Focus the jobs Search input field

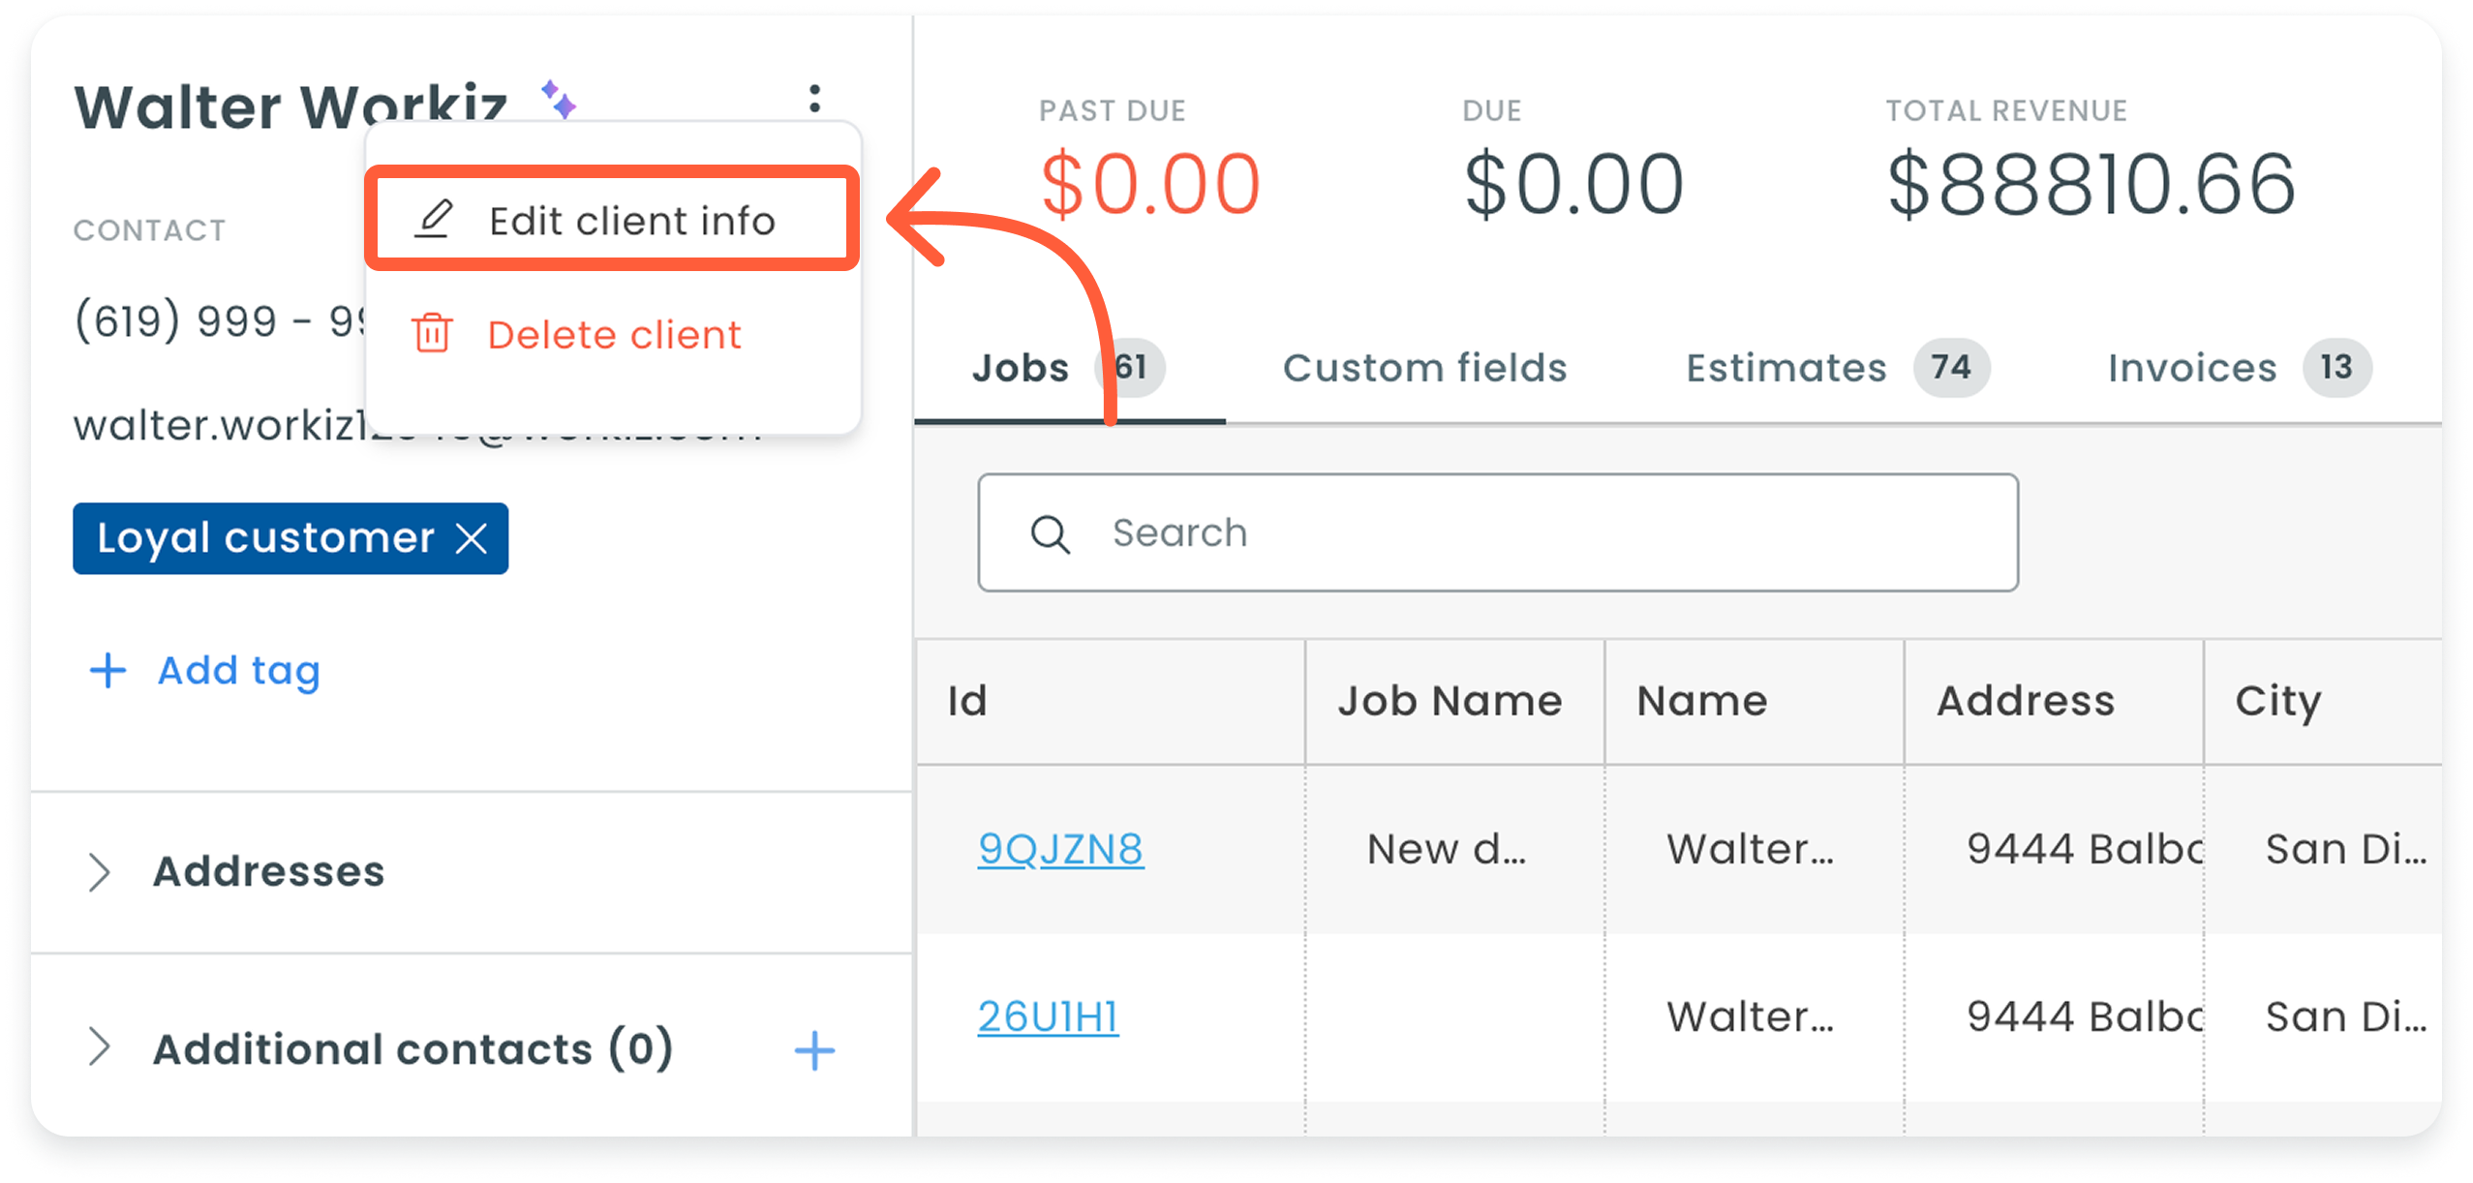[1498, 532]
